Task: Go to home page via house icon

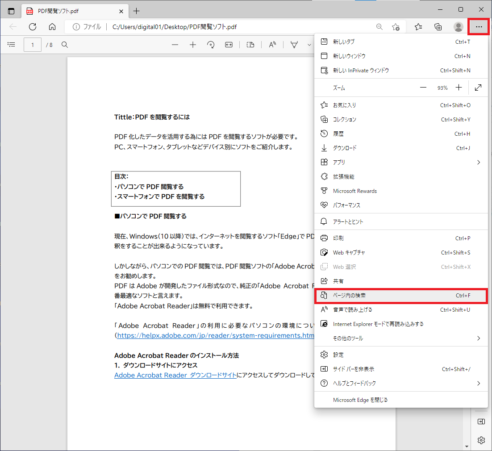Action: click(x=52, y=27)
